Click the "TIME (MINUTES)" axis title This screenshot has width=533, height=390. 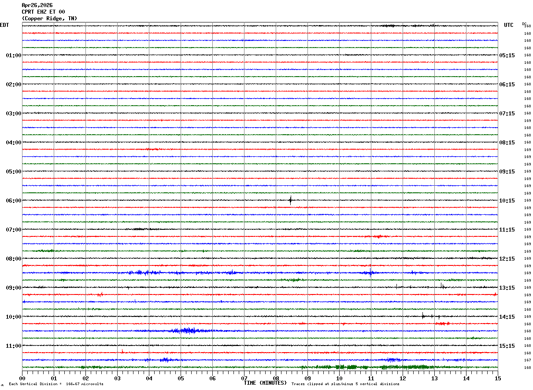coord(265,383)
